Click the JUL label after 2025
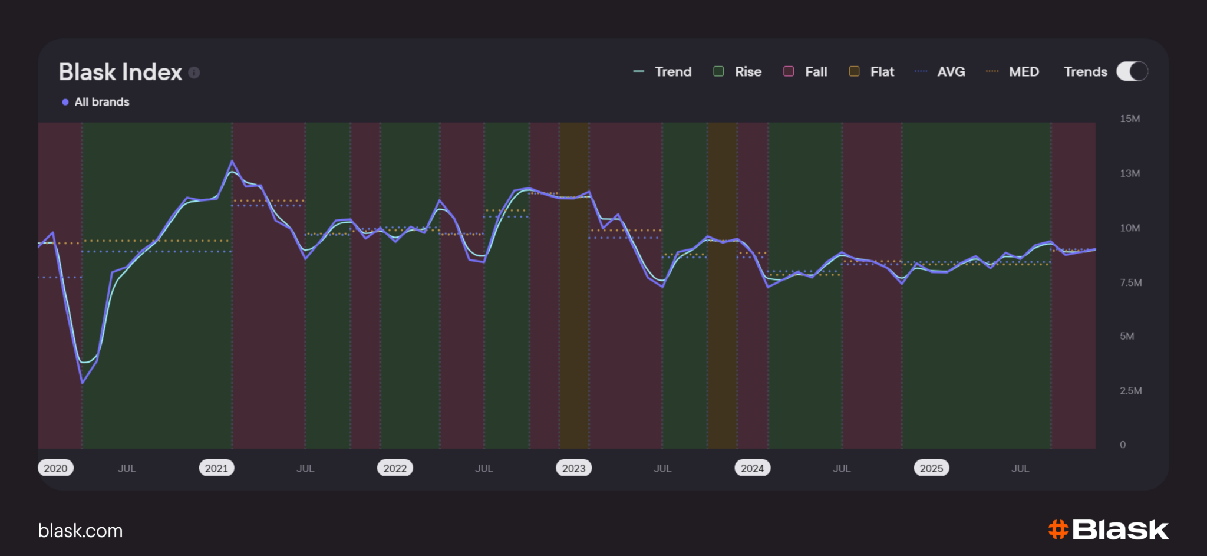 (1020, 469)
